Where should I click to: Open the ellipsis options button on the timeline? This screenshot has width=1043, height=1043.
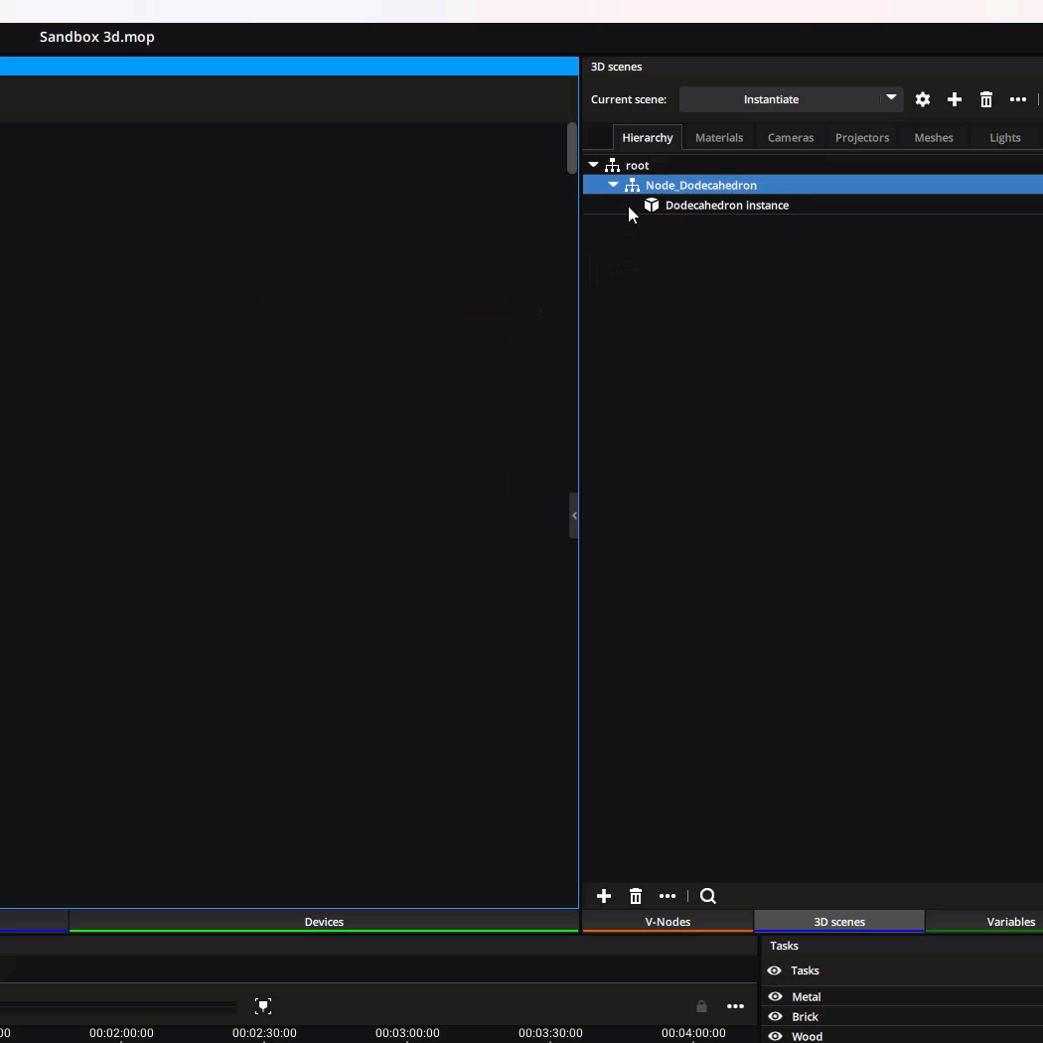point(736,1006)
